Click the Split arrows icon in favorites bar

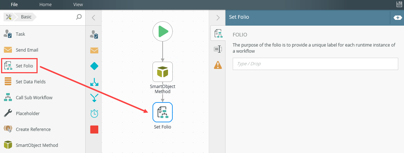click(94, 82)
